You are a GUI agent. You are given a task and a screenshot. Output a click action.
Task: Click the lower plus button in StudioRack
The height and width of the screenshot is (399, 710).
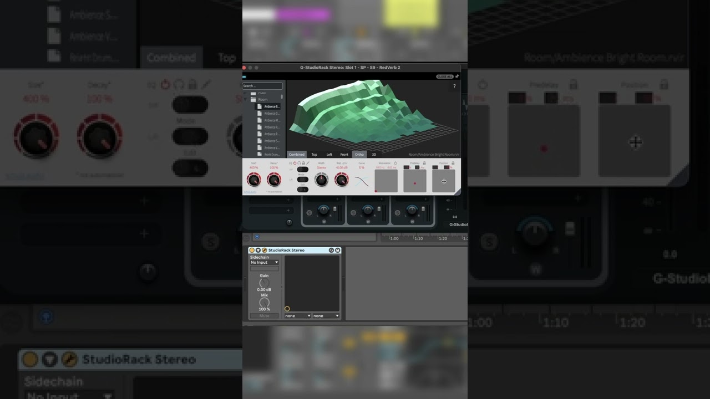tap(288, 210)
